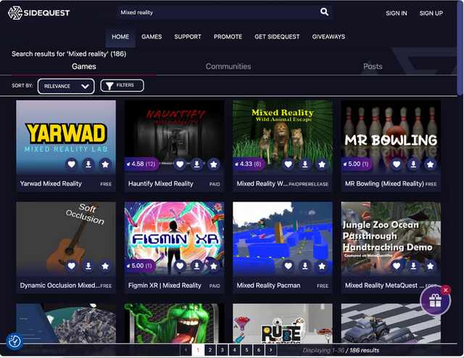Go to results page 4
Image resolution: width=464 pixels, height=358 pixels.
pyautogui.click(x=234, y=350)
